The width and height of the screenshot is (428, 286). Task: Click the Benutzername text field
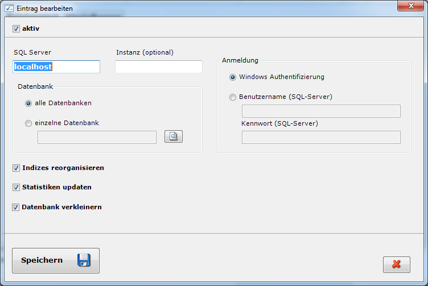click(321, 111)
